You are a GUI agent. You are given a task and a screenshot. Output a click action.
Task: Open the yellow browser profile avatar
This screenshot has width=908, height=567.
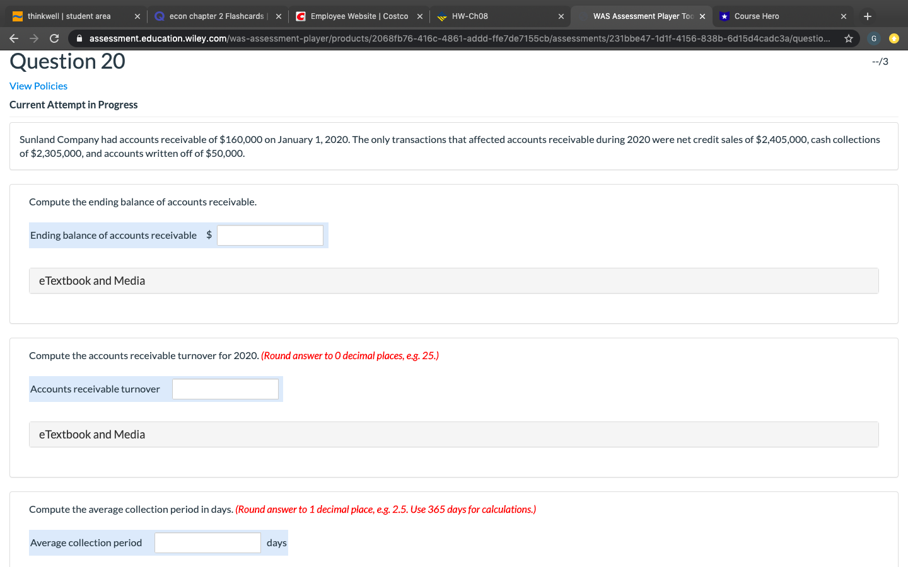click(x=894, y=38)
